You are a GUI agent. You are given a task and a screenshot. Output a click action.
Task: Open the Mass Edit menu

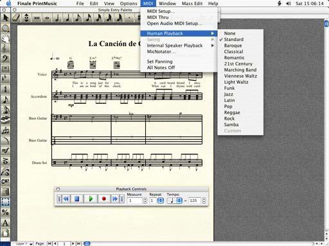click(192, 3)
